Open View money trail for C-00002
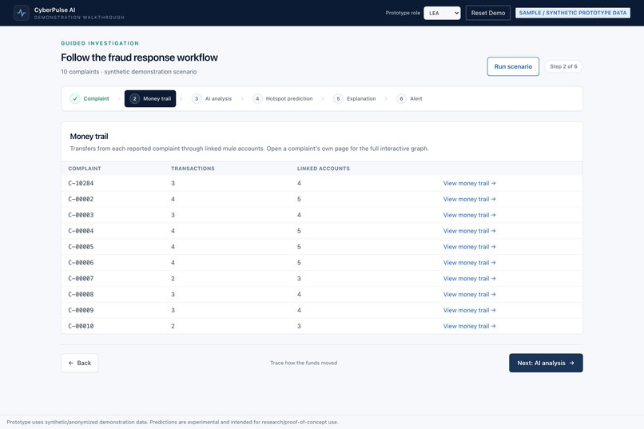 point(470,199)
